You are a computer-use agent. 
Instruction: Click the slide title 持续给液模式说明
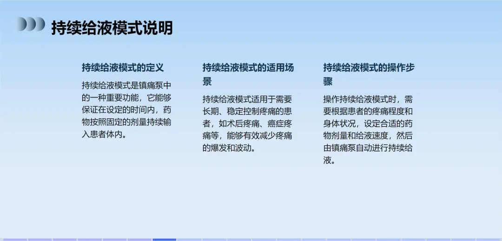click(112, 28)
